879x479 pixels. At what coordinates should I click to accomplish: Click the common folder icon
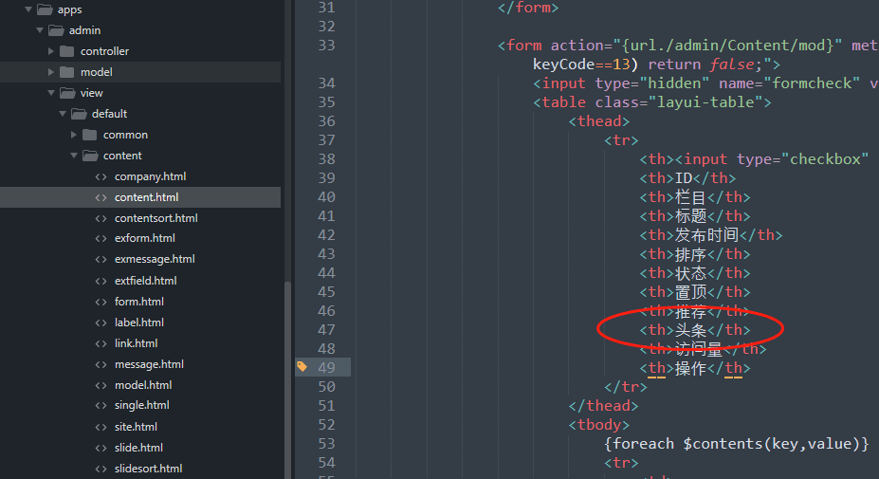pos(88,135)
